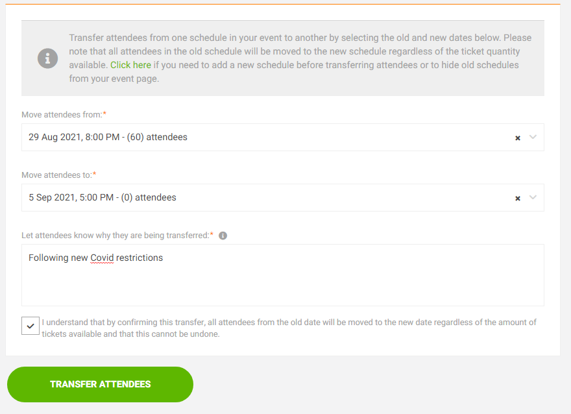Click the "(60) attendees" text in source field
The width and height of the screenshot is (571, 414).
pyautogui.click(x=157, y=138)
